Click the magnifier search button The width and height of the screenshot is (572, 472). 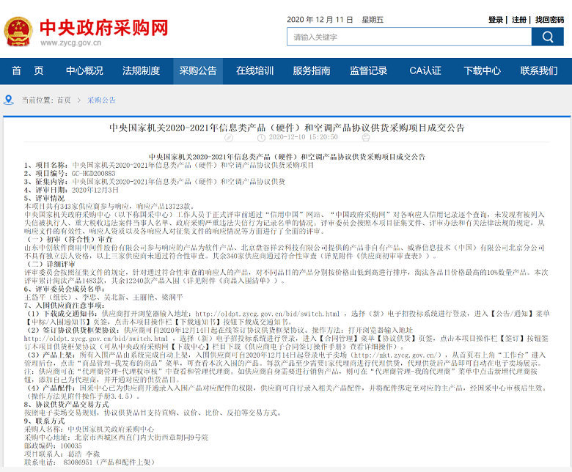(x=548, y=37)
